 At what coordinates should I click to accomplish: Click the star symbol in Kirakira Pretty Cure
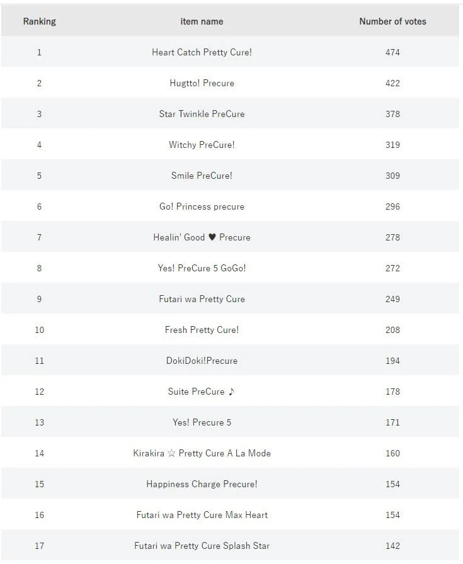(x=171, y=453)
